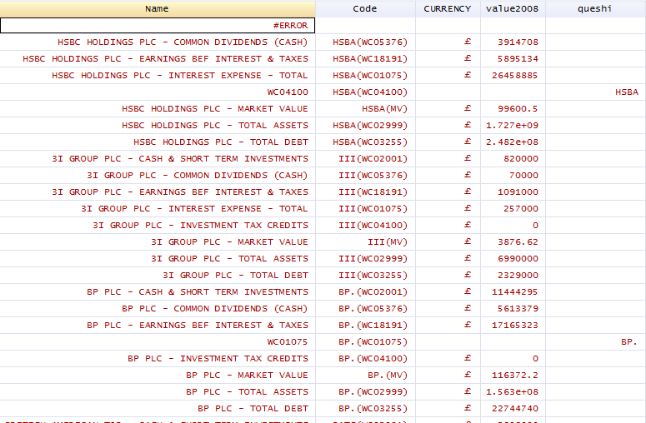The height and width of the screenshot is (423, 646).
Task: Select code cell HSBA(WC18191)
Action: click(365, 59)
